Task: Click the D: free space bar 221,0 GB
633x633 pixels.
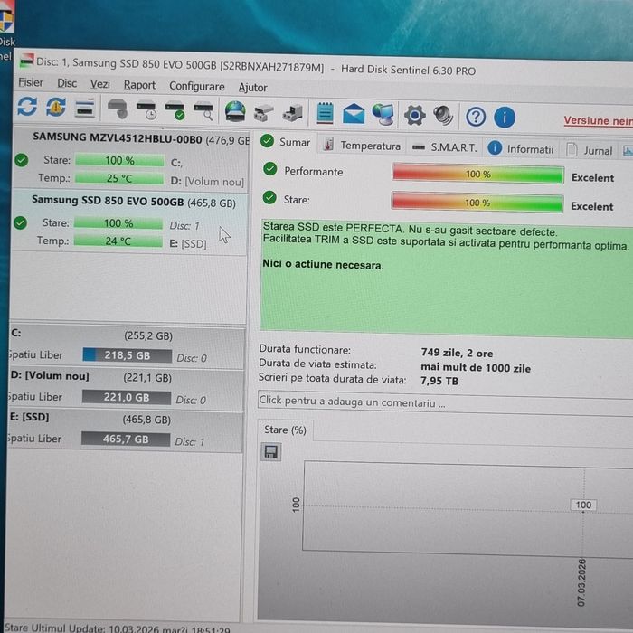Action: tap(127, 397)
